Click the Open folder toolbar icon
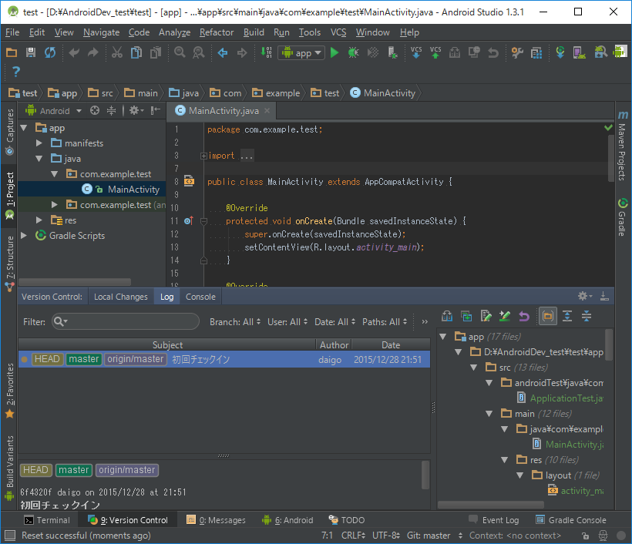 point(12,52)
